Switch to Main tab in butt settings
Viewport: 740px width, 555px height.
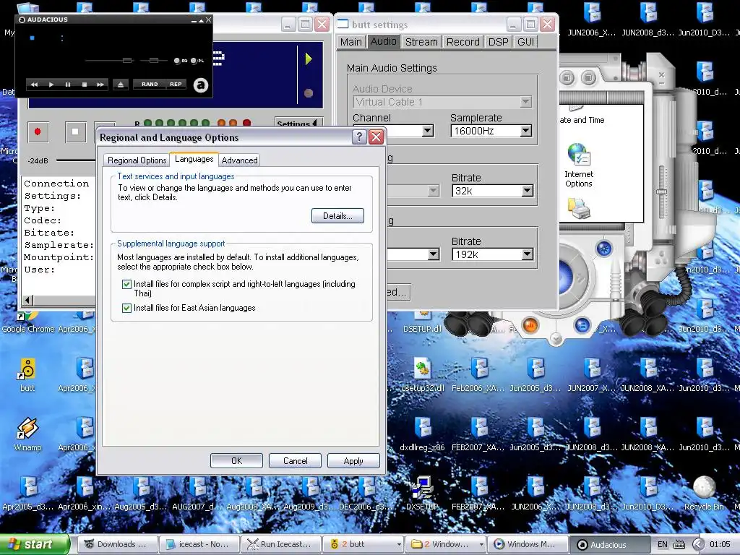tap(350, 42)
